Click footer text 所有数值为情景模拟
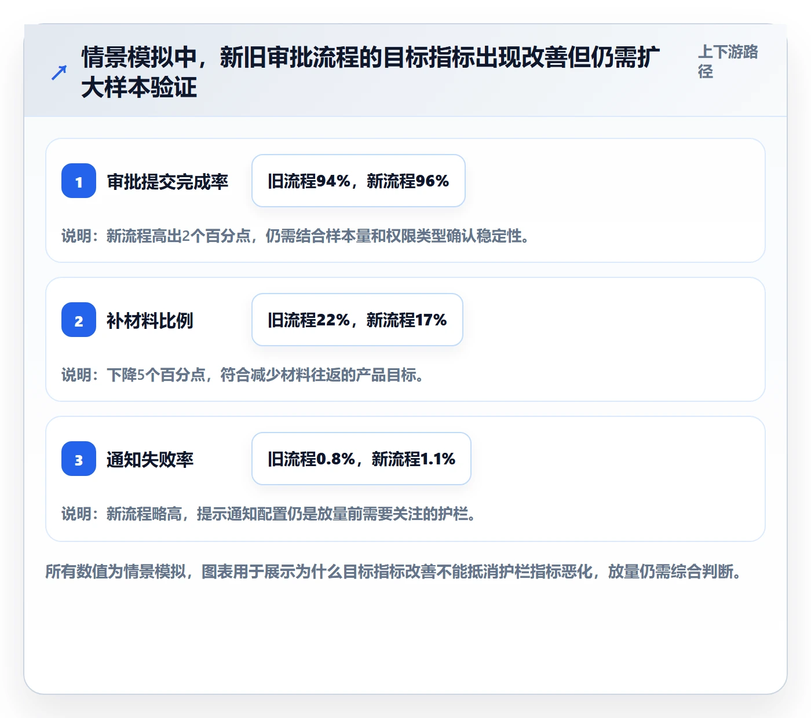The height and width of the screenshot is (718, 811). [394, 572]
